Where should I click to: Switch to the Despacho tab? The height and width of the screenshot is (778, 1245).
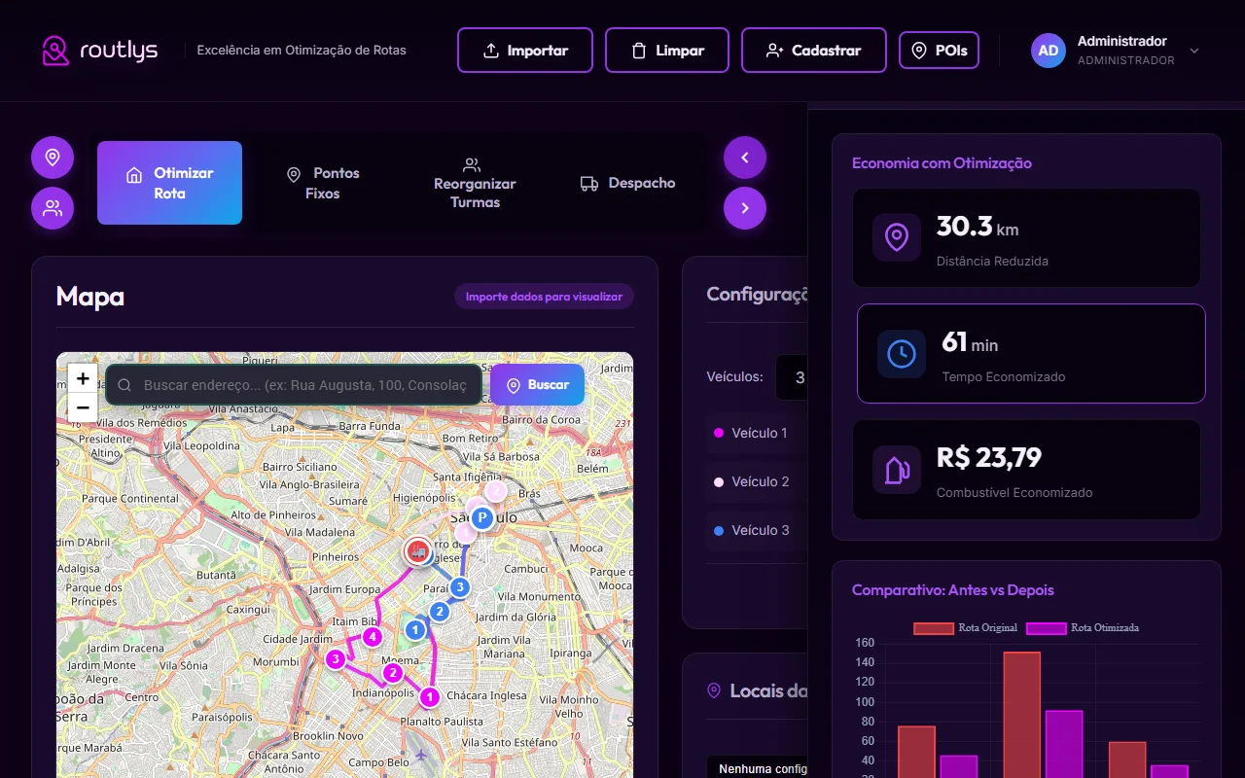point(627,183)
